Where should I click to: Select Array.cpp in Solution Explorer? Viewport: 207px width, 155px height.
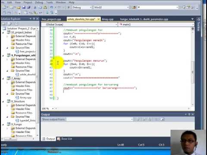pyautogui.click(x=25, y=97)
